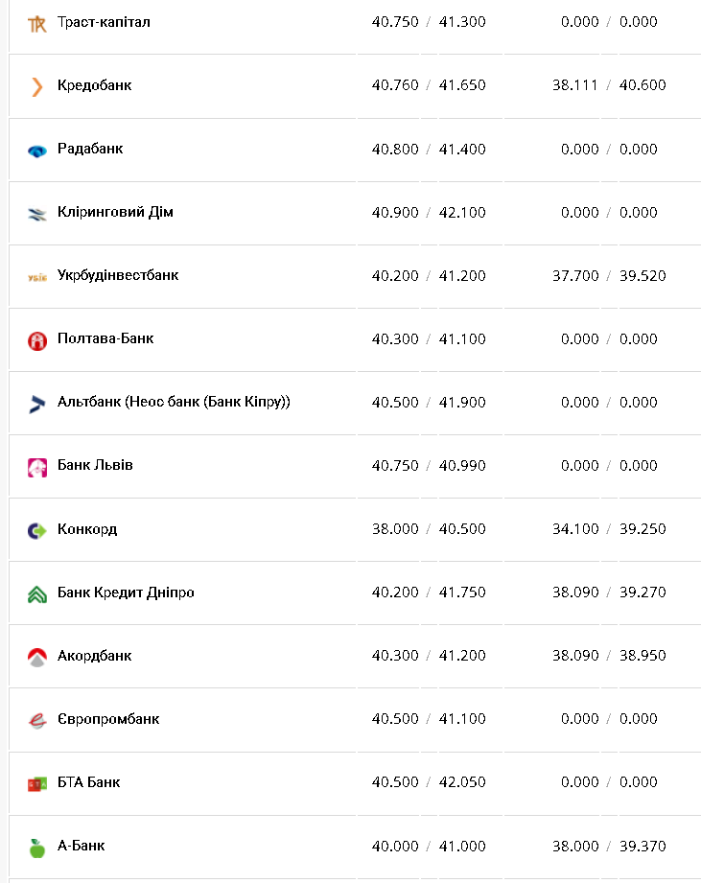This screenshot has width=701, height=883.
Task: Click the Кліринговий Дім logo icon
Action: click(x=37, y=214)
